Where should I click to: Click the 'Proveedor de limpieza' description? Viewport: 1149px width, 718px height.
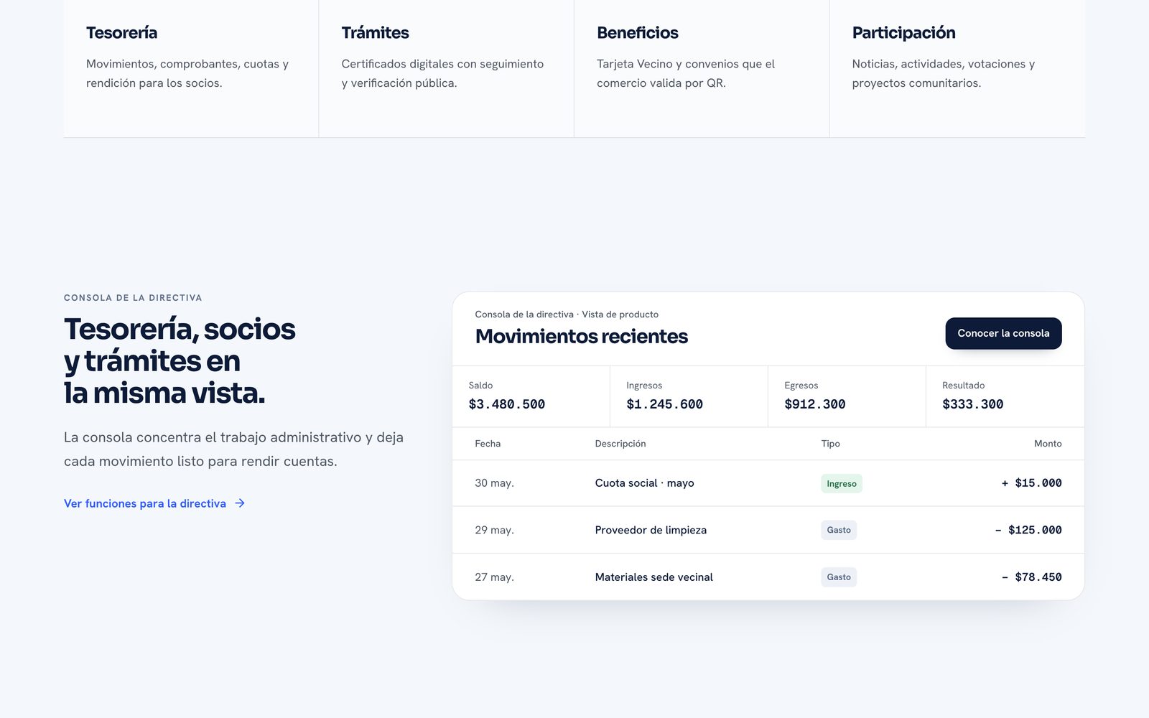pyautogui.click(x=651, y=530)
